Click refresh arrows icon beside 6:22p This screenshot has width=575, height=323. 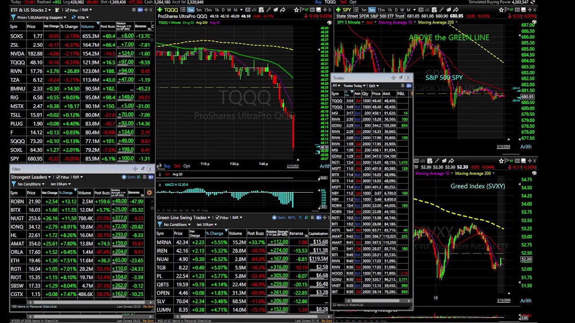coord(74,17)
